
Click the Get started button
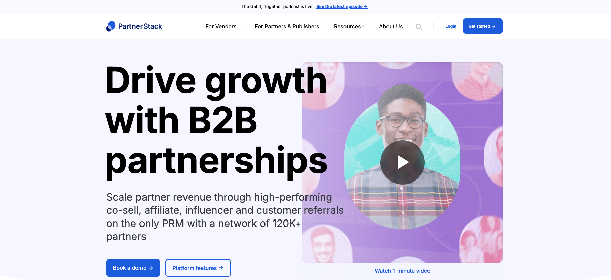tap(483, 26)
